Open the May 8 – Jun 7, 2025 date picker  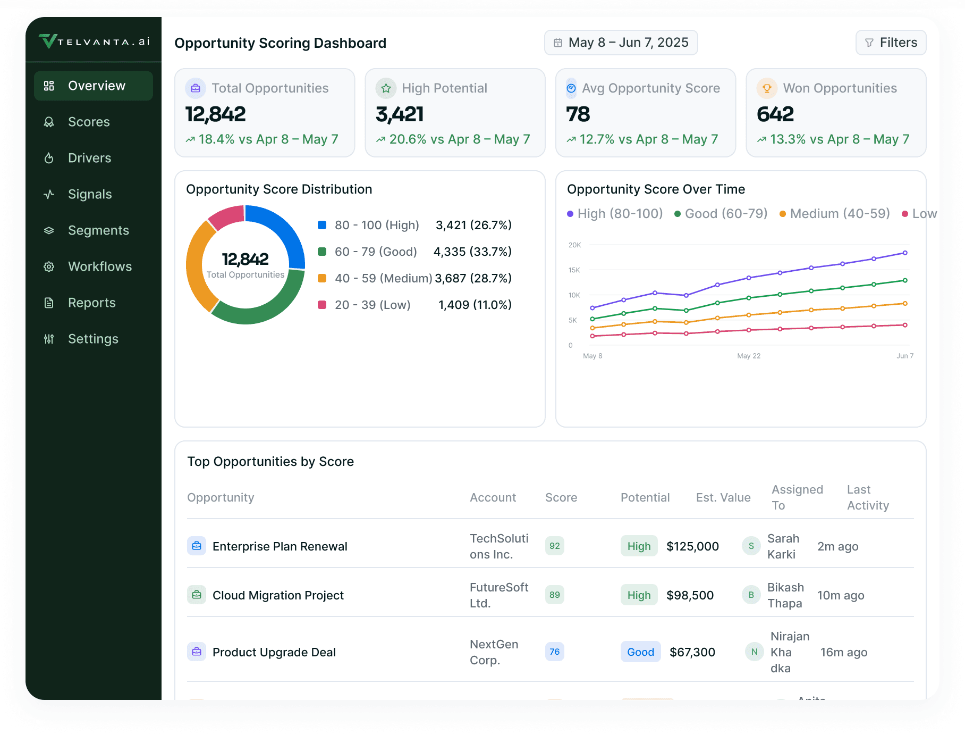621,43
